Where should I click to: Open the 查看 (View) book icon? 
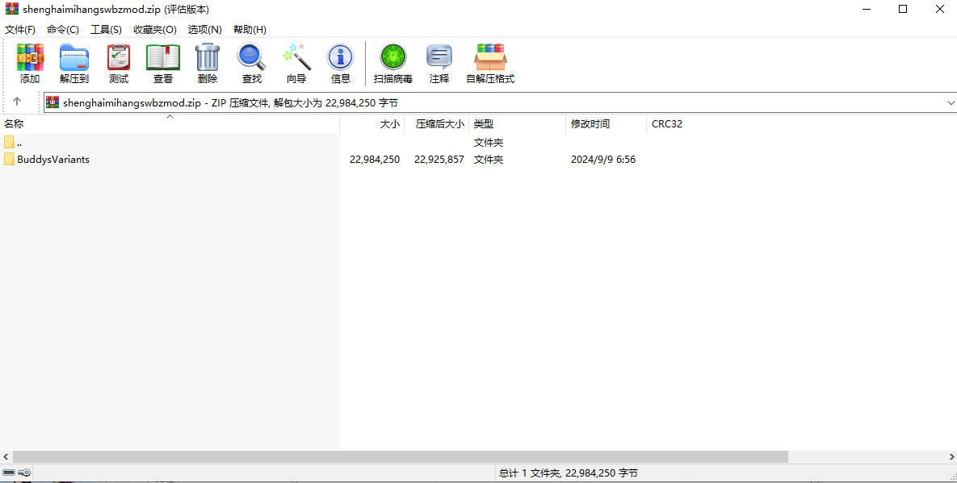click(x=163, y=63)
